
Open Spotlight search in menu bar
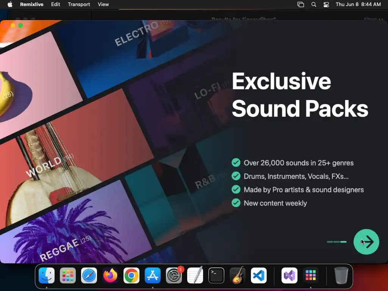click(x=313, y=5)
